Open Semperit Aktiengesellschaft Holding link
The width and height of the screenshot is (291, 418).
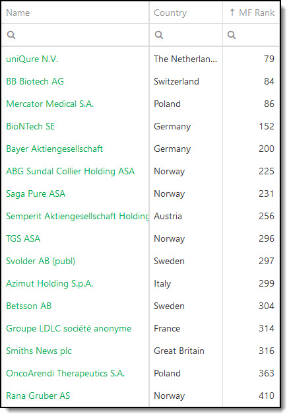[77, 216]
